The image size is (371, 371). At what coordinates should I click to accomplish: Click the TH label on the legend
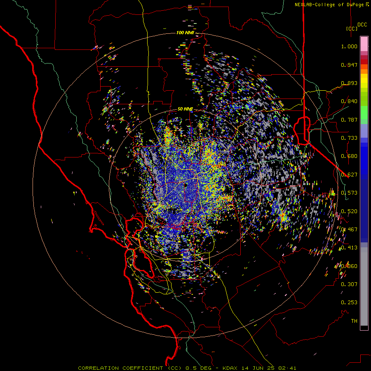coord(354,321)
